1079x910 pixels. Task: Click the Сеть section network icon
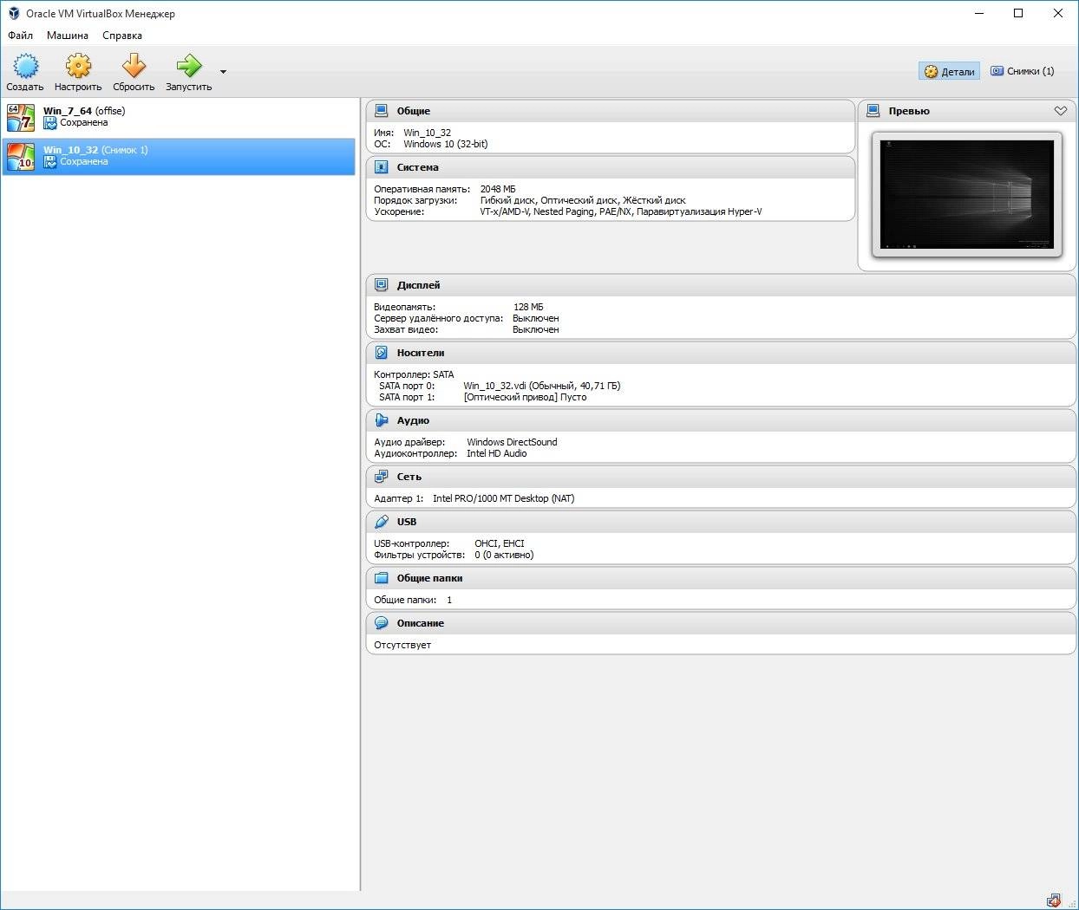pyautogui.click(x=381, y=477)
